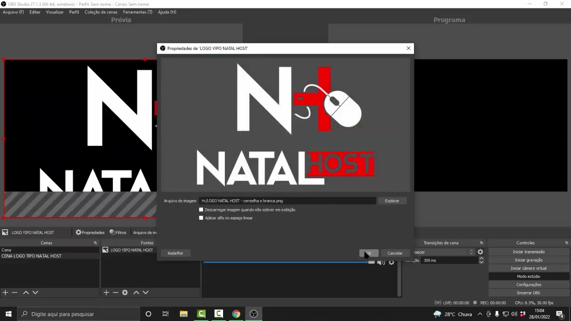The height and width of the screenshot is (321, 571).
Task: Move the scene up in the Cenas list
Action: [x=26, y=292]
